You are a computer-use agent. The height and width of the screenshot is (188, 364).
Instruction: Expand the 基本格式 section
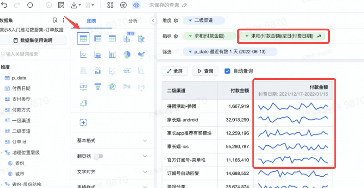tap(113, 141)
